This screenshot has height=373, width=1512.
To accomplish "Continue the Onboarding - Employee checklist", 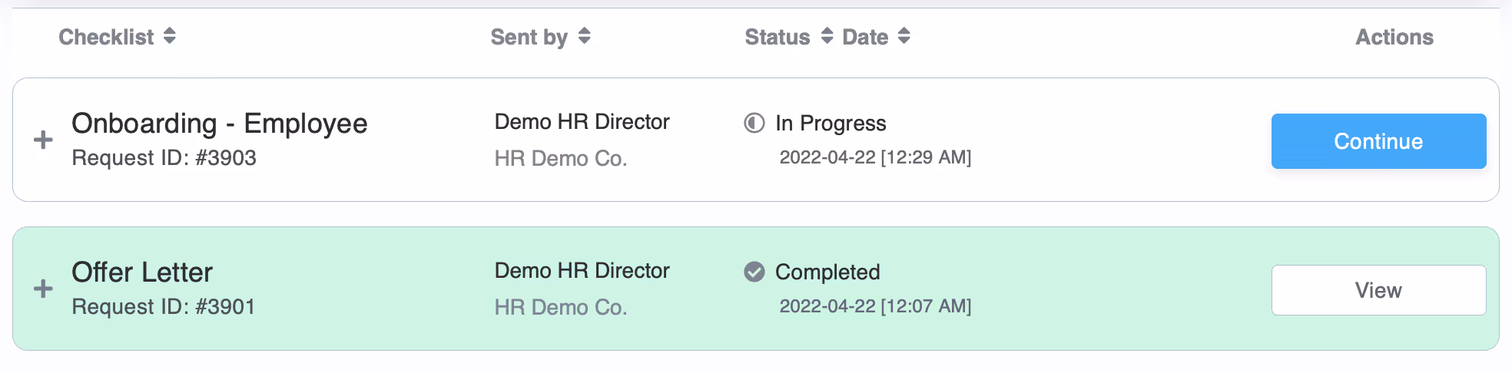I will [1378, 141].
